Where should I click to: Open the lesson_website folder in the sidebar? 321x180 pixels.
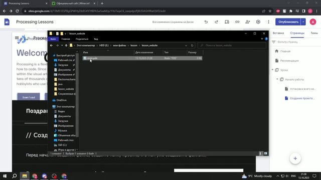(64, 89)
